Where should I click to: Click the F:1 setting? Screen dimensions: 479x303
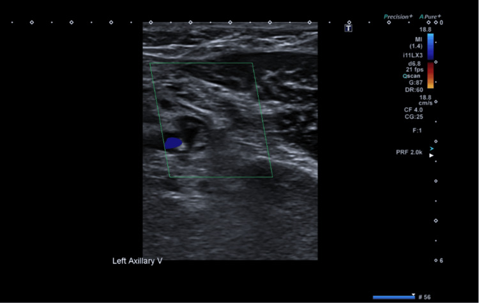(417, 131)
